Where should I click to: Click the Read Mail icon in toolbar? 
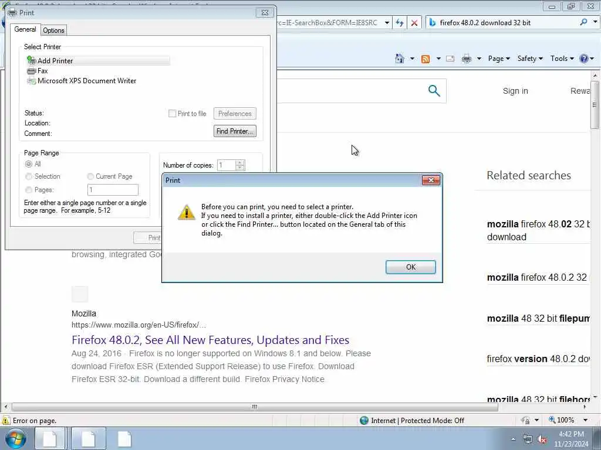pyautogui.click(x=450, y=59)
